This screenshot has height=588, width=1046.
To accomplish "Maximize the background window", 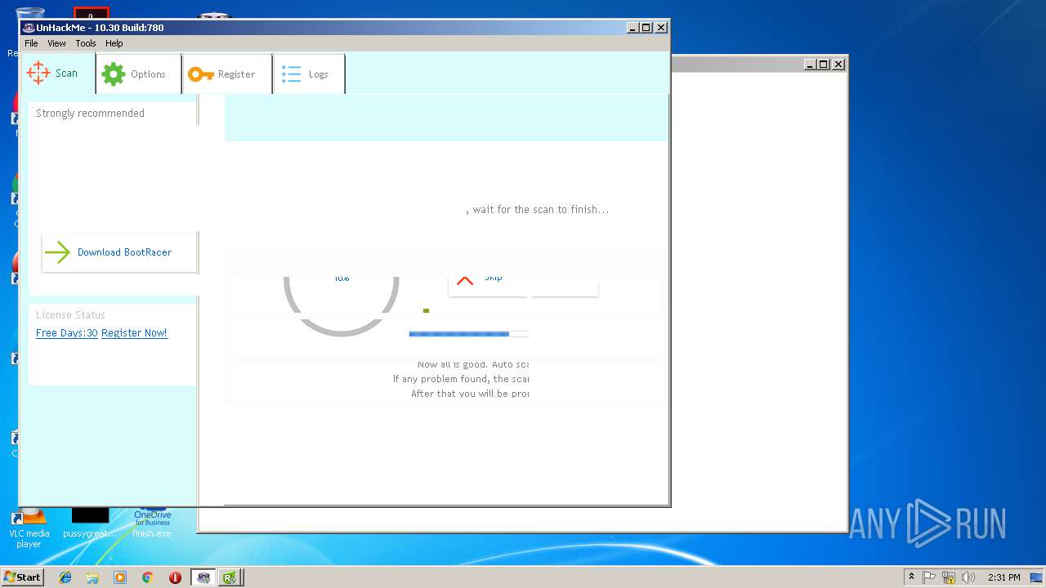I will (x=824, y=65).
